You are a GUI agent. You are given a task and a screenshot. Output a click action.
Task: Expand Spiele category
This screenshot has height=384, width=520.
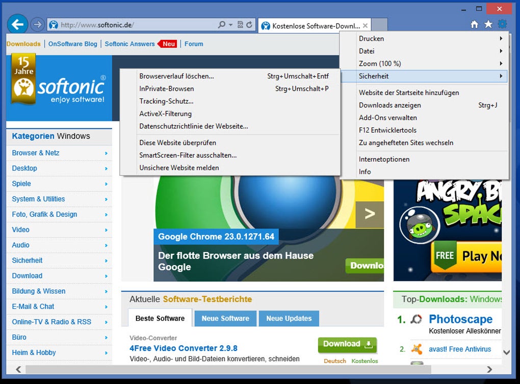point(59,184)
